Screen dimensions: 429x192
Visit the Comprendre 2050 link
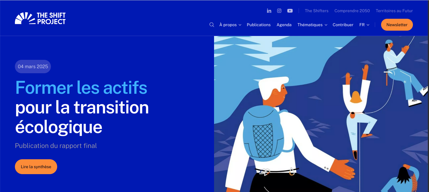click(x=352, y=11)
